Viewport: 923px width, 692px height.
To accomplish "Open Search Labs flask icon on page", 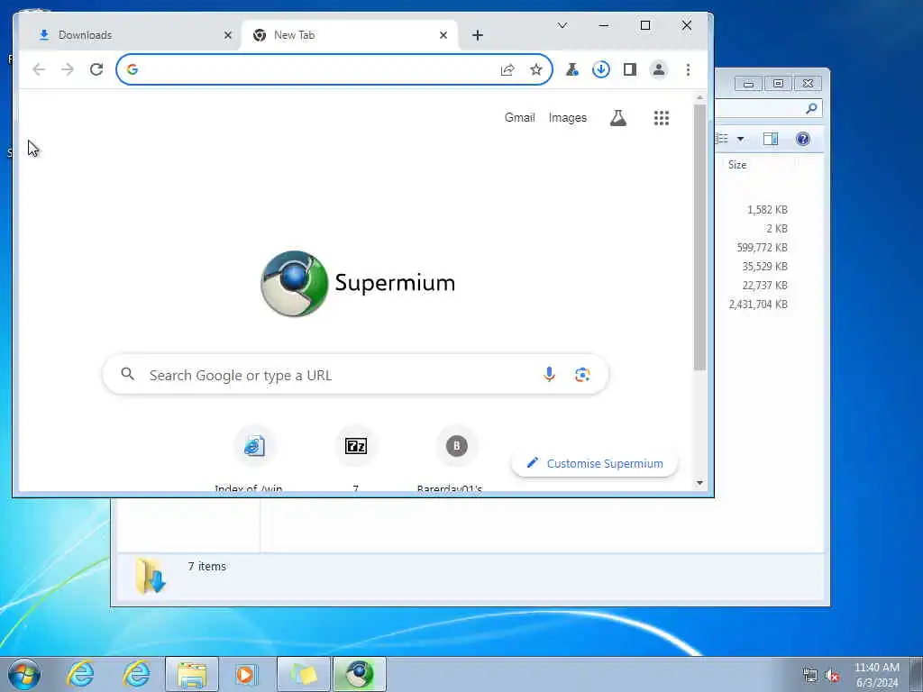I will 618,118.
